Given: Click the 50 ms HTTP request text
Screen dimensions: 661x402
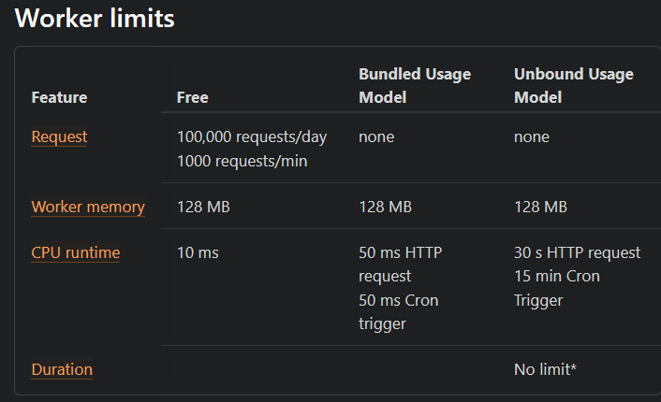Looking at the screenshot, I should click(x=400, y=265).
